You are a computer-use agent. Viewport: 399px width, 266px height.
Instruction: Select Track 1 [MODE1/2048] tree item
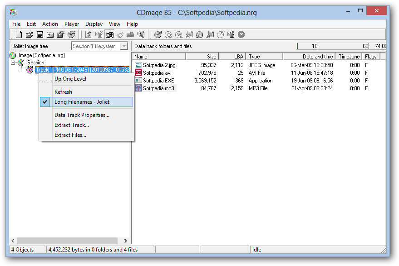pos(82,70)
